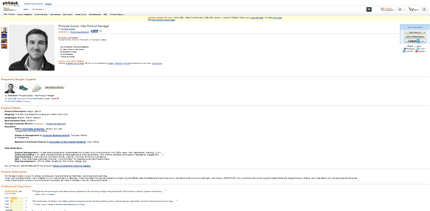The height and width of the screenshot is (211, 430).
Task: Open University of Nice Sophia-Antipolis link
Action: tap(67, 142)
